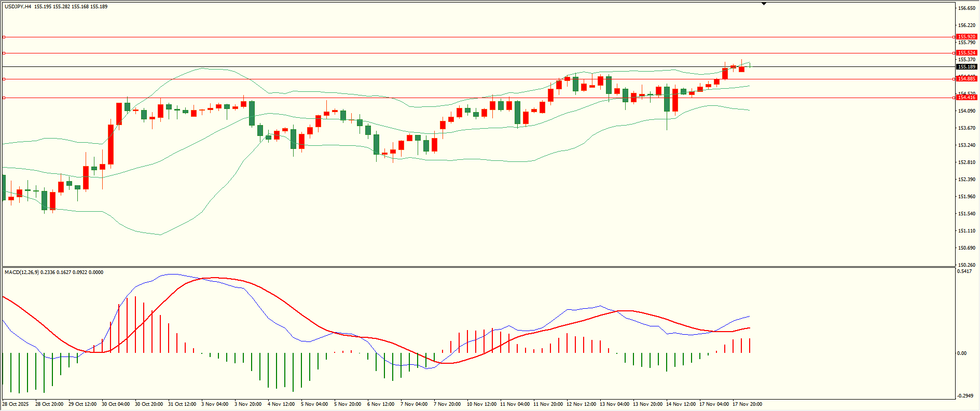Click the 7 Nov 20:00 time label
The image size is (980, 411).
point(447,404)
